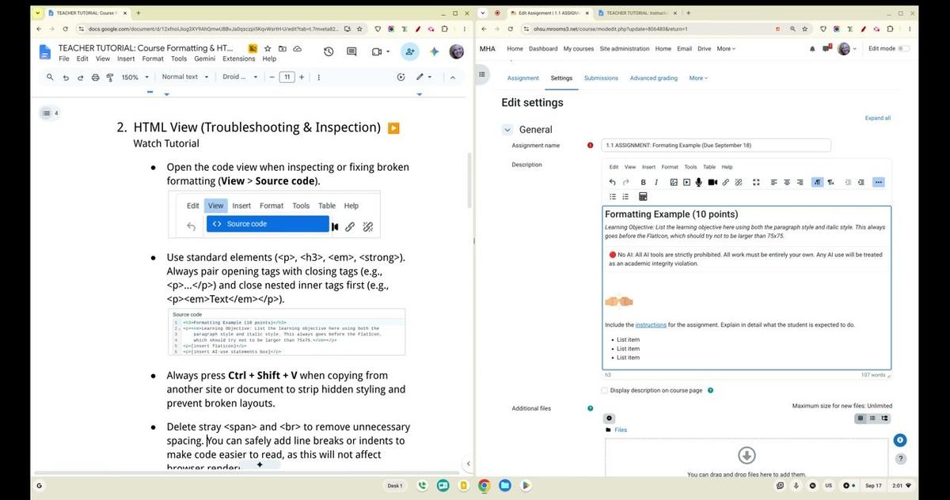This screenshot has height=500, width=950.
Task: Click the Share people icon in Docs
Action: (410, 51)
